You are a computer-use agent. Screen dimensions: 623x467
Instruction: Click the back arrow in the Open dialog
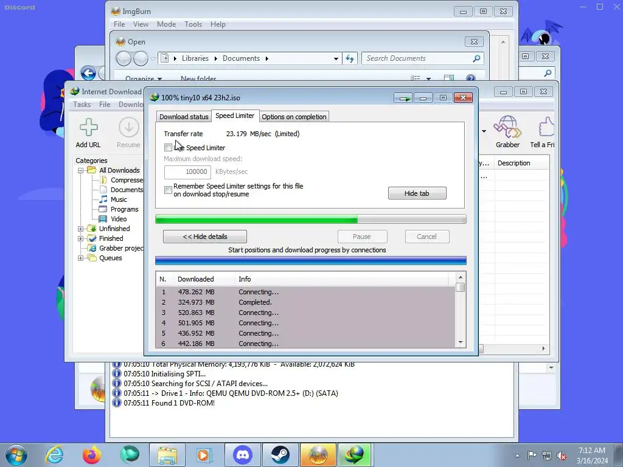point(124,59)
